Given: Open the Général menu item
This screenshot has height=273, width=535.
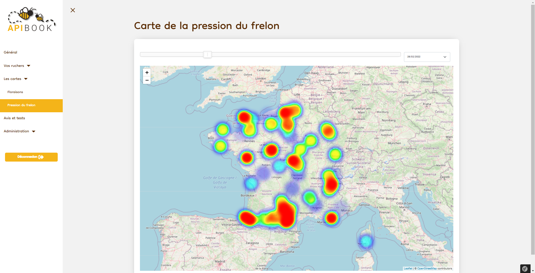Looking at the screenshot, I should [x=11, y=52].
